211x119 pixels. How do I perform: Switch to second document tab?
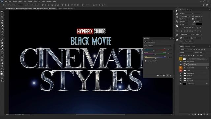click(65, 9)
